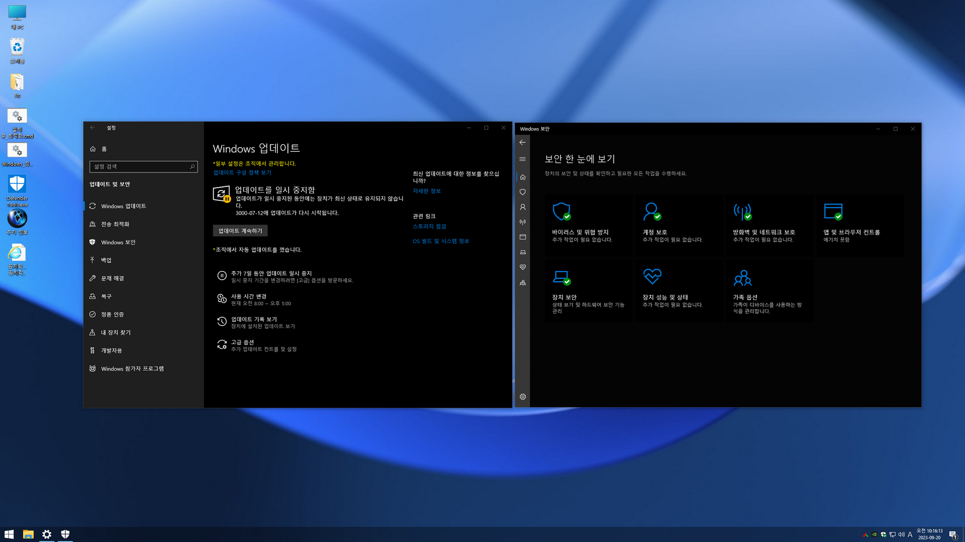The width and height of the screenshot is (965, 542).
Task: Toggle IME input mode indicator A
Action: (910, 534)
